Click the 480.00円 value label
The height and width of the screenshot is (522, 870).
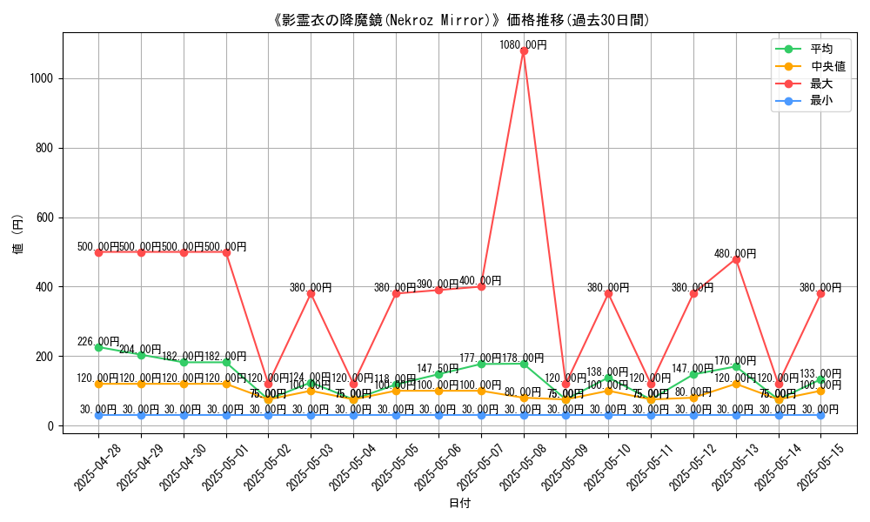[x=735, y=253]
